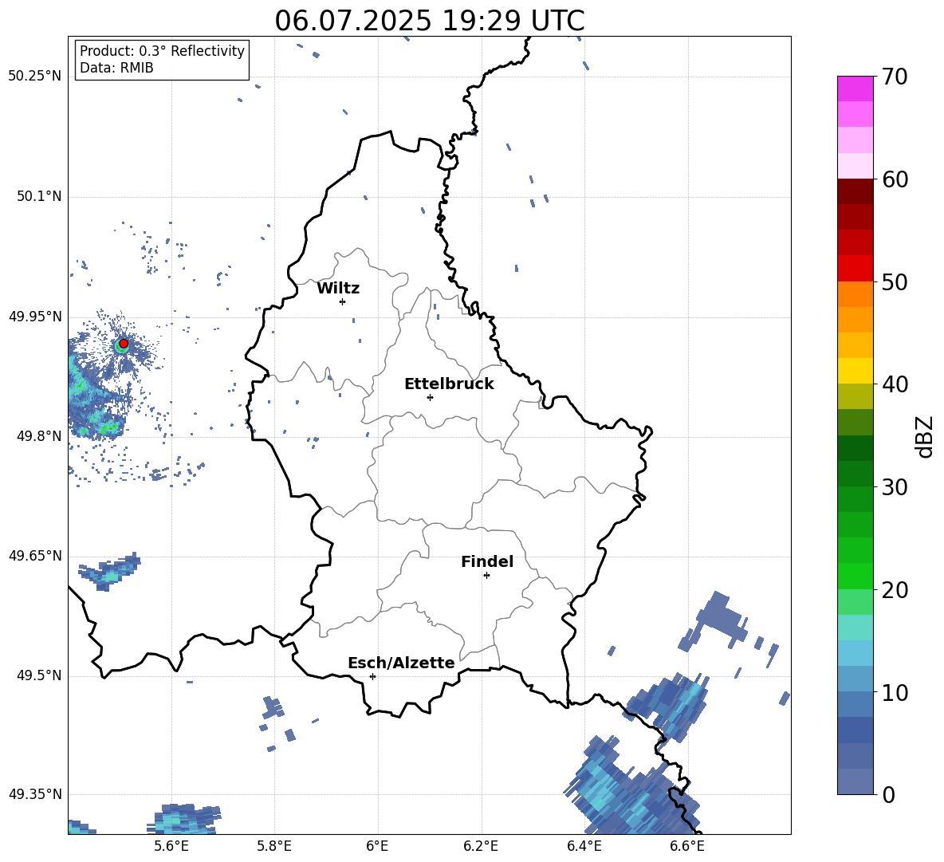Click the 60 colorbar tick label

[895, 179]
